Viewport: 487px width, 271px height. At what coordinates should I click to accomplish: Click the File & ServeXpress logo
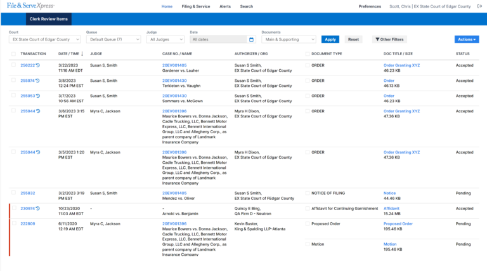click(30, 6)
